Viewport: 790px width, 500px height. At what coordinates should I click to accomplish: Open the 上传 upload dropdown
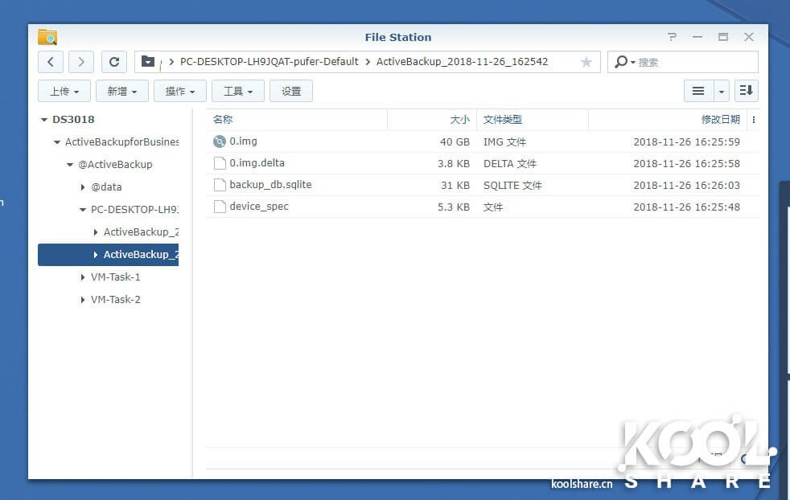64,91
